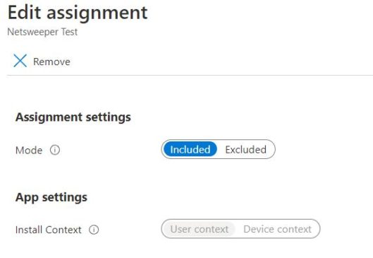Click the word settings in App settings
The image size is (373, 258).
64,198
